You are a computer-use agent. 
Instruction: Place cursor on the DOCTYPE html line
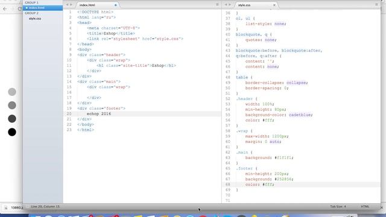click(95, 12)
